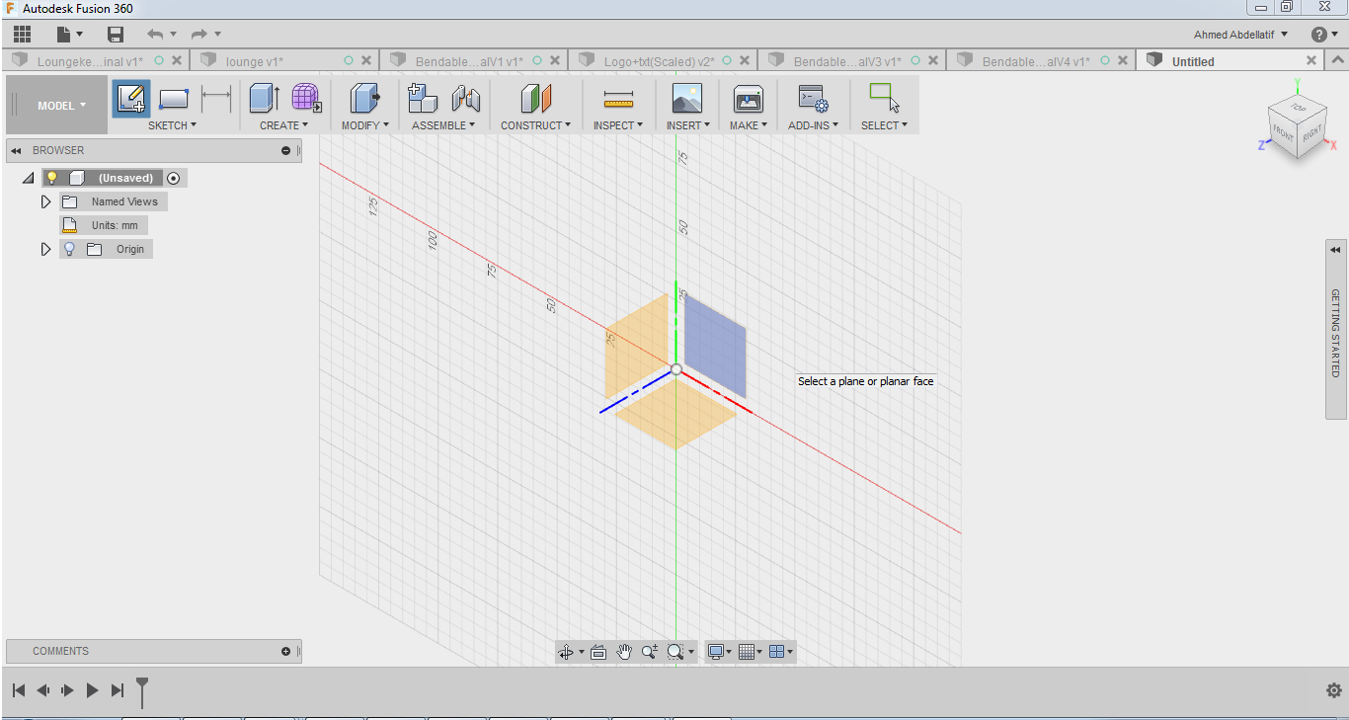Select the 2-point rectangle sketch tool
The image size is (1349, 720).
[174, 99]
